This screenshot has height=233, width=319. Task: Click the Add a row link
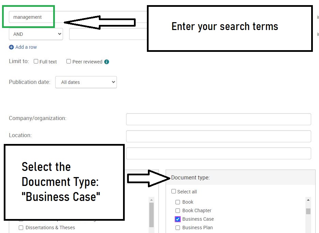point(26,47)
